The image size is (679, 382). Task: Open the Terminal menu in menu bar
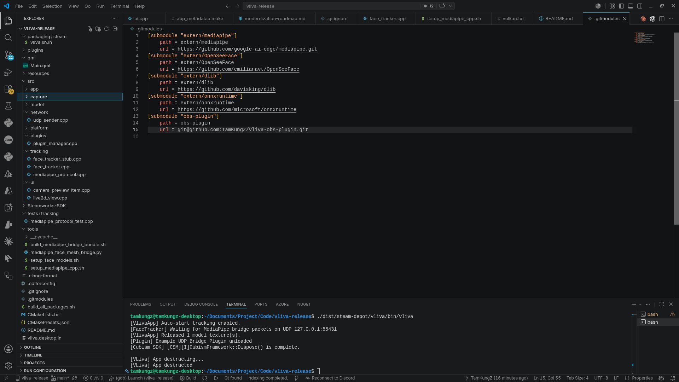coord(120,6)
